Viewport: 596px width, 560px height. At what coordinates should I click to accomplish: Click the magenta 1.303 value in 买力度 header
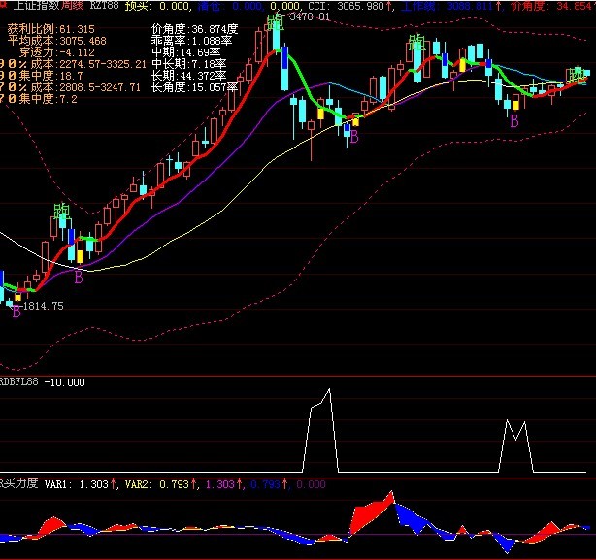click(x=223, y=484)
